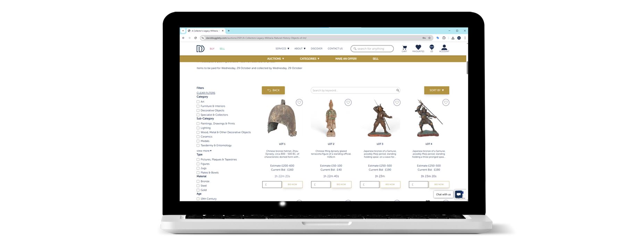
Task: Expand view more sub-categories
Action: 204,151
